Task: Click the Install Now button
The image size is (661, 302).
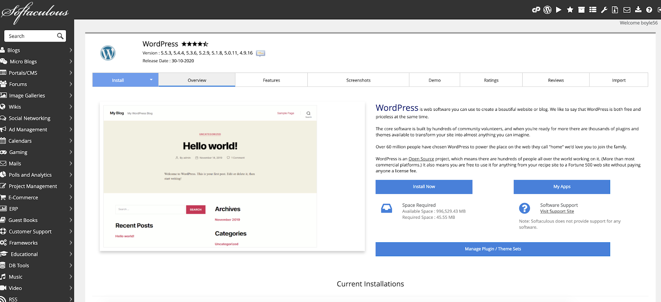Action: 424,187
